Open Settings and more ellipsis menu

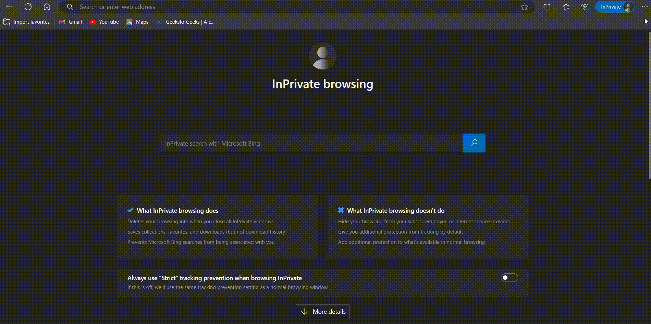(644, 7)
